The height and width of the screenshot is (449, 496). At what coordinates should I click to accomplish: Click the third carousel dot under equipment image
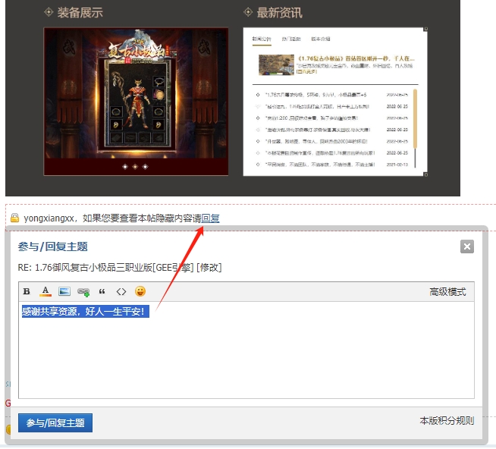click(146, 167)
